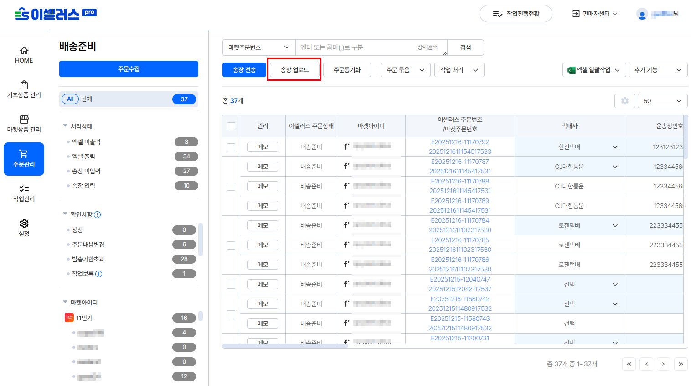Toggle the select-all checkbox in table header
The image size is (691, 386).
[x=231, y=126]
